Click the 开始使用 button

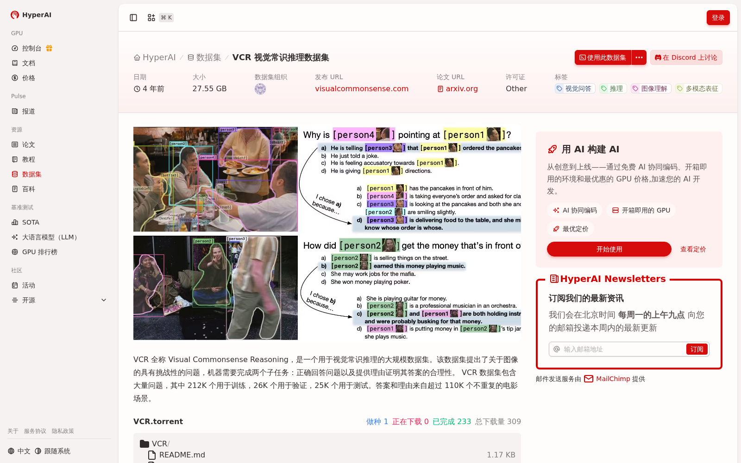609,249
